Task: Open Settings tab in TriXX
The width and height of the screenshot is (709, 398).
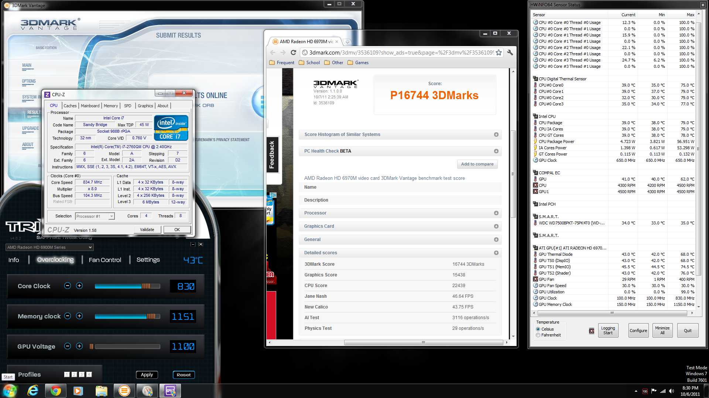Action: (148, 260)
